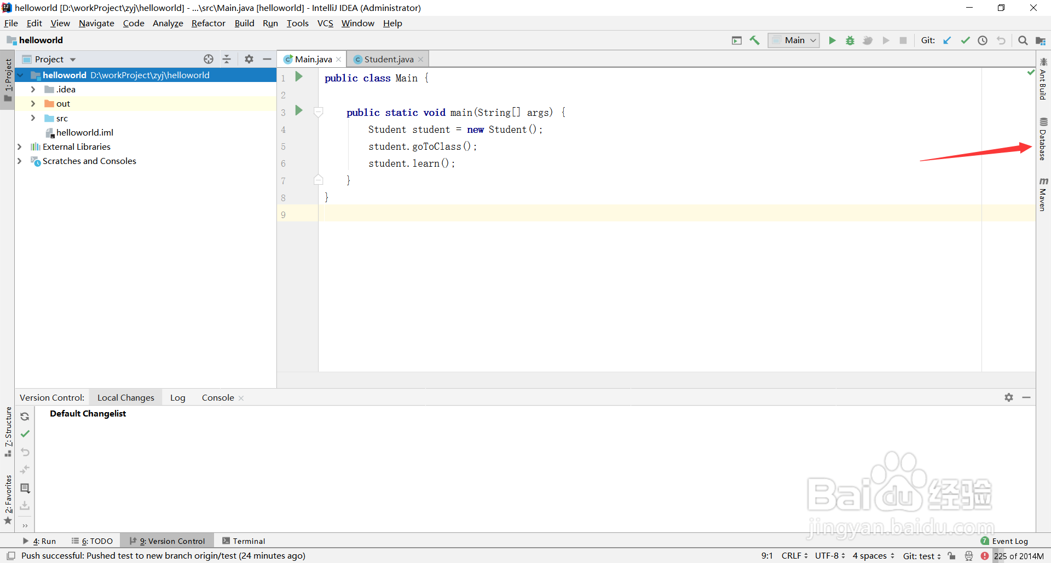Viewport: 1051px width, 563px height.
Task: Click the fold marker on line 3
Action: pyautogui.click(x=318, y=112)
